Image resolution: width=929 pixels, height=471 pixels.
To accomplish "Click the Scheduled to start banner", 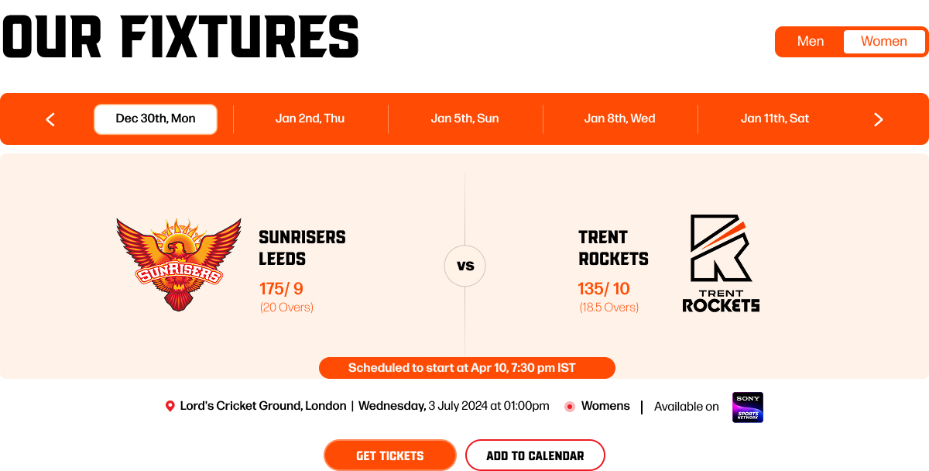I will (x=467, y=368).
